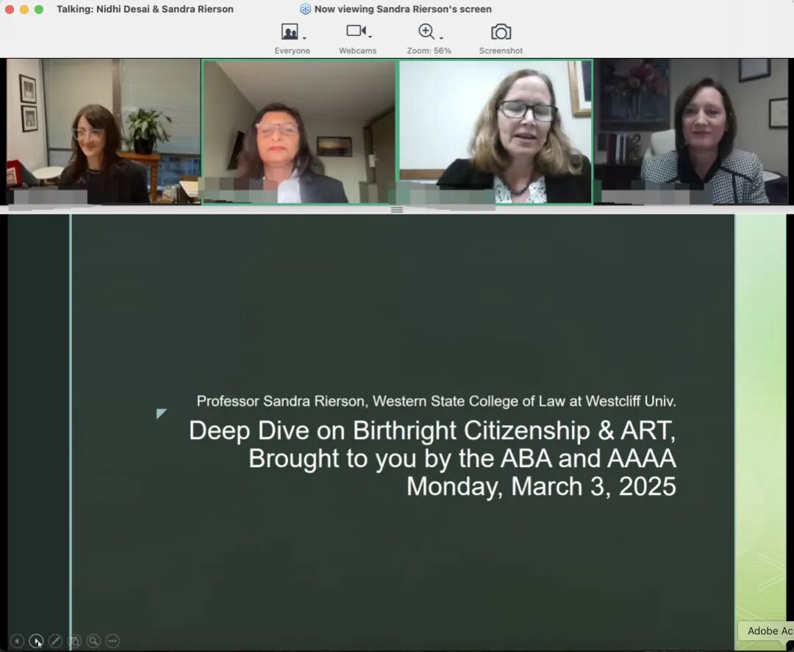Click 'Deep Dive on Birthright Citizenship & ART' title

[432, 431]
